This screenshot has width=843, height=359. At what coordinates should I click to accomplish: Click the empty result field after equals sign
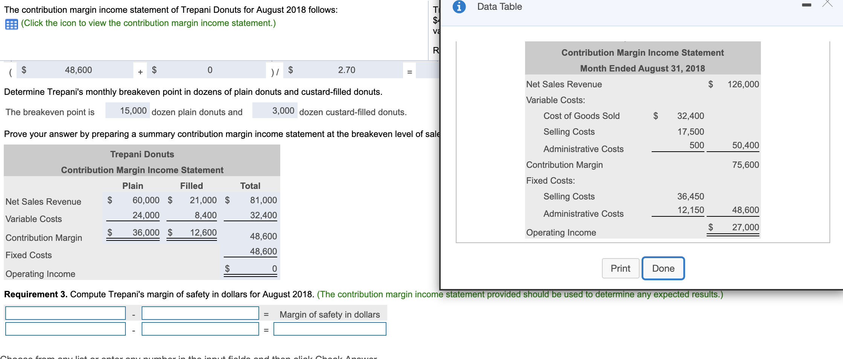(428, 70)
